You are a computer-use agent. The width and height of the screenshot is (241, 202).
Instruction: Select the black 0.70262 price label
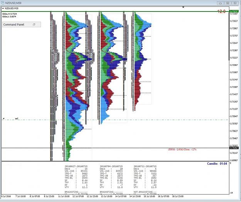point(234,148)
